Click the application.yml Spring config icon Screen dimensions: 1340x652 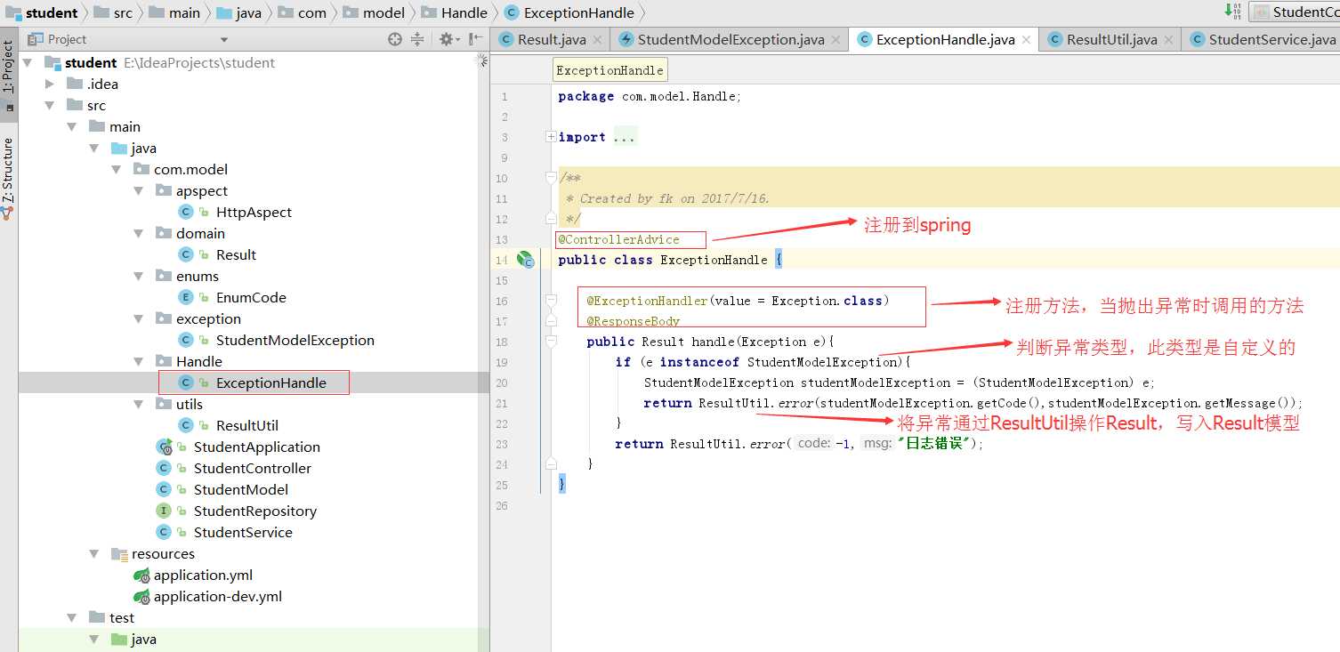tap(141, 575)
